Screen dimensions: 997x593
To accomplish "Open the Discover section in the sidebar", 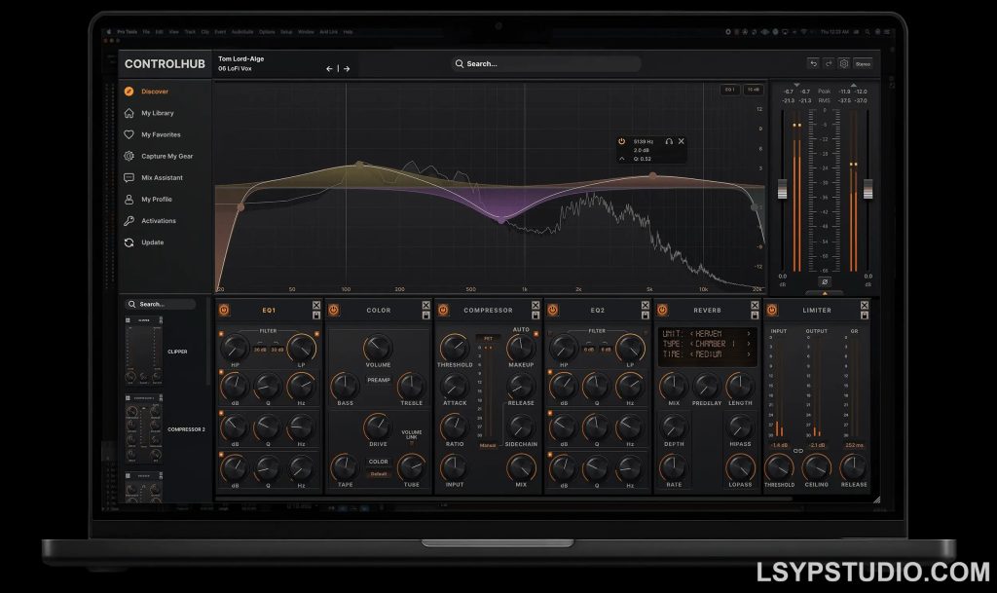I will tap(156, 92).
